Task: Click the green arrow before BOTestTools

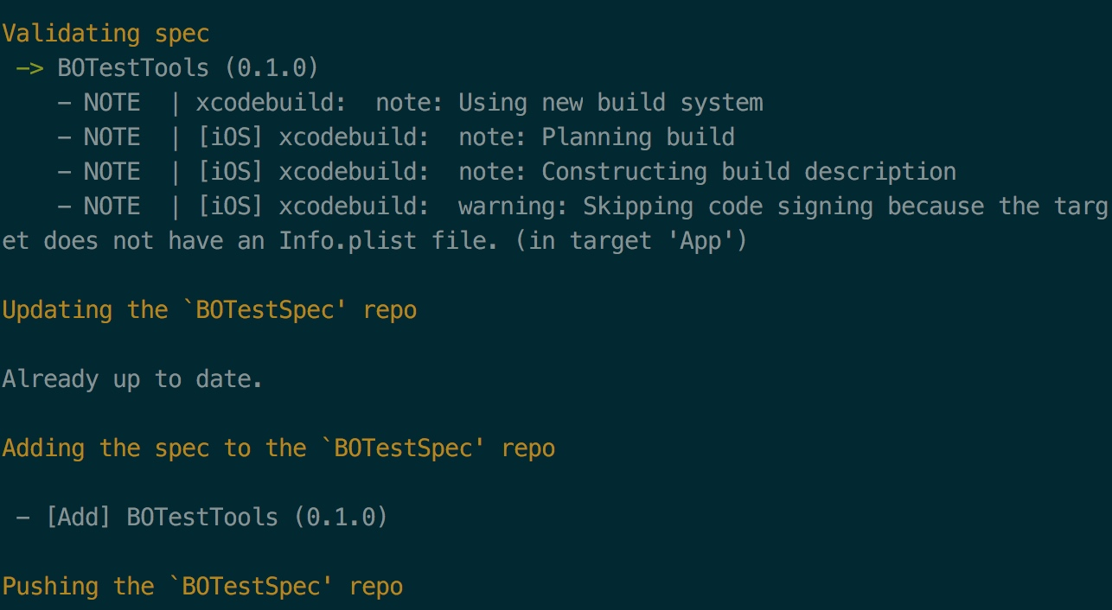Action: coord(29,68)
